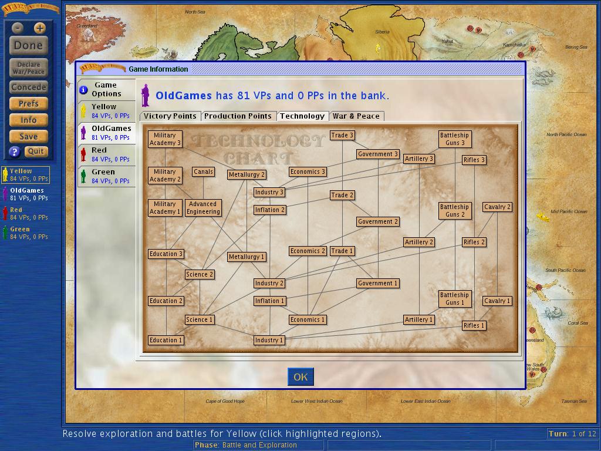Open Declare War/Peace
The height and width of the screenshot is (451, 601).
[x=29, y=68]
